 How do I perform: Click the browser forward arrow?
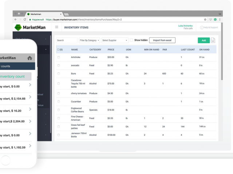tap(20, 20)
